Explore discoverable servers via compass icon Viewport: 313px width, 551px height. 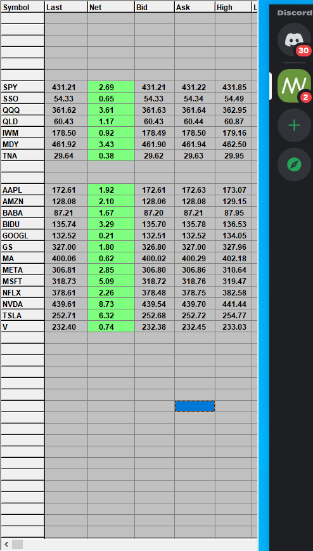(x=294, y=164)
